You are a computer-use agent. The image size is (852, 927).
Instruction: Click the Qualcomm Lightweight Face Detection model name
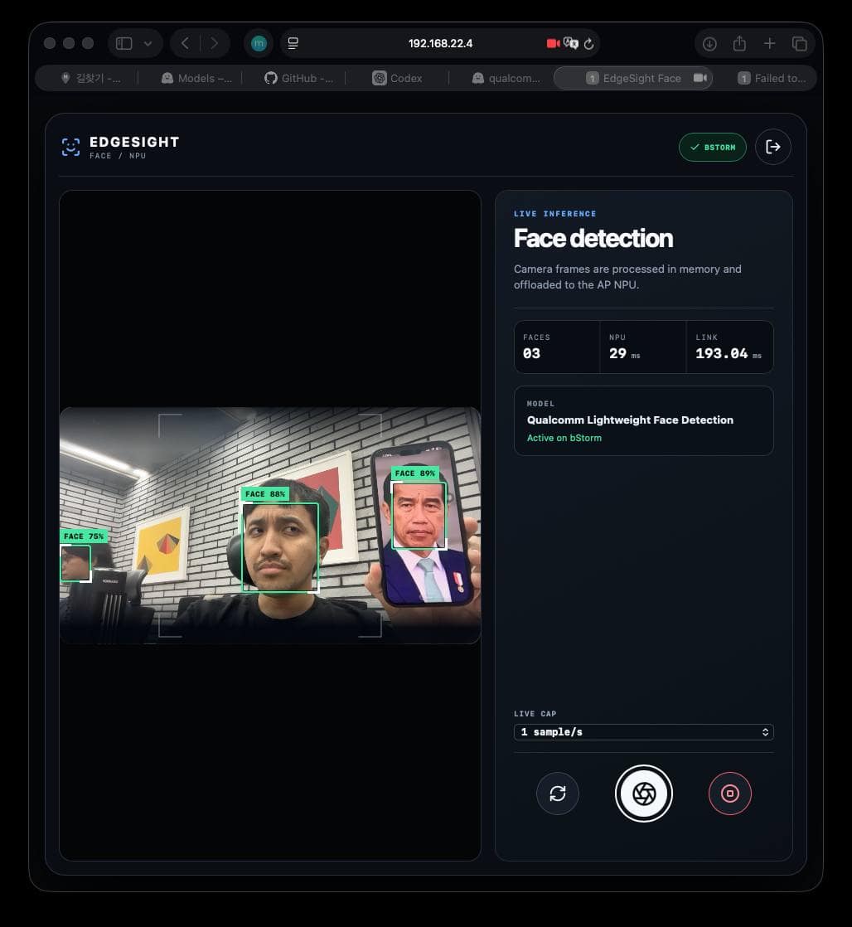(x=630, y=420)
